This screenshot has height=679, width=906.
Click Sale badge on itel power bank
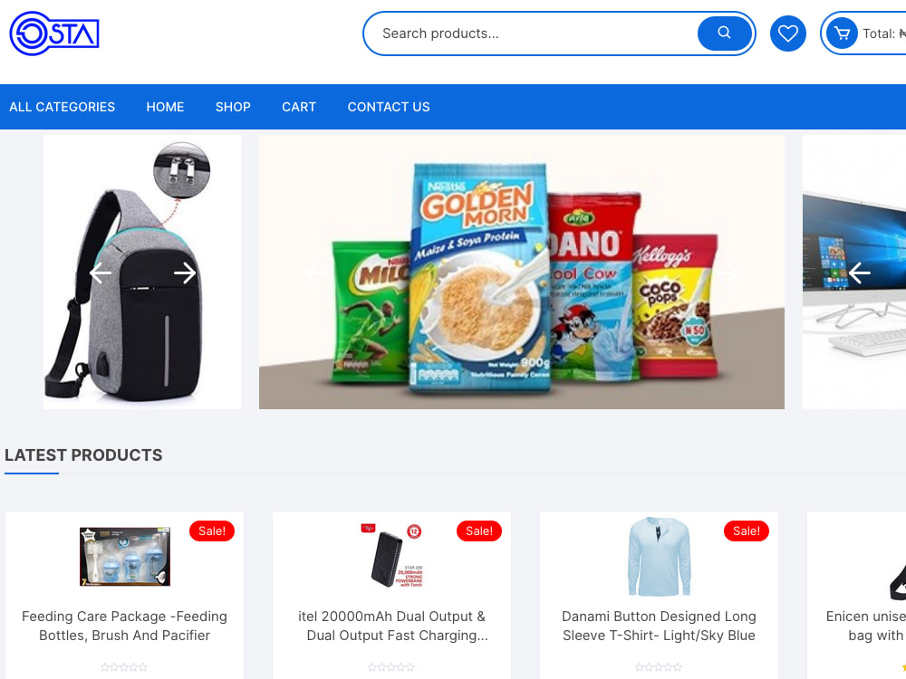tap(479, 531)
